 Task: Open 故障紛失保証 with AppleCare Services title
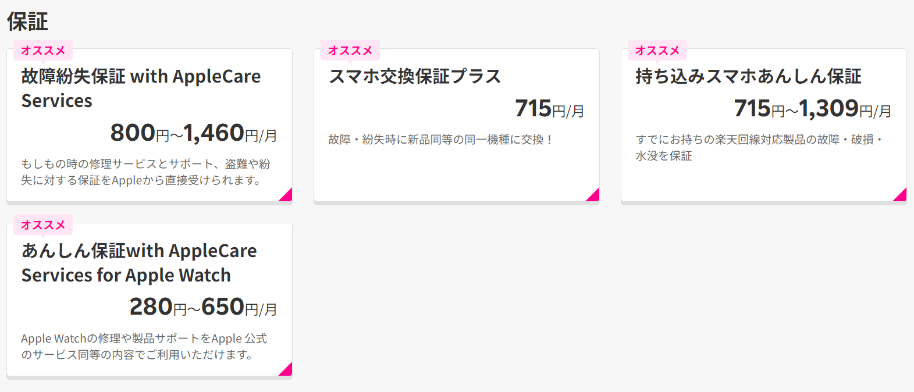tap(141, 88)
